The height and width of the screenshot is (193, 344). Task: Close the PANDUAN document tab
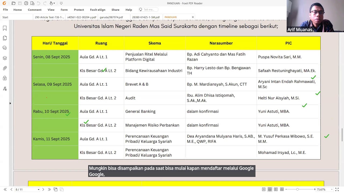coord(193,17)
